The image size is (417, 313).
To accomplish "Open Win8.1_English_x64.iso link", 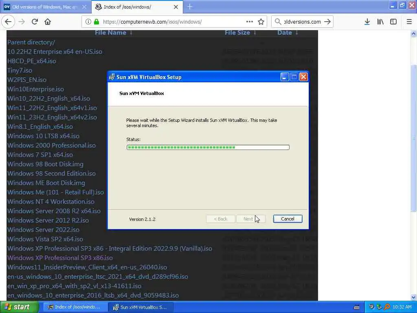I will (x=40, y=127).
